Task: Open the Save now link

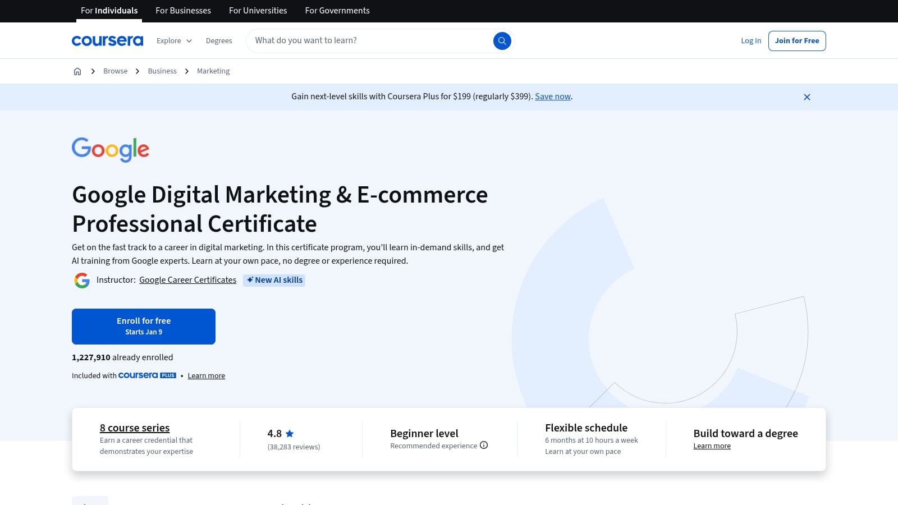Action: 552,97
